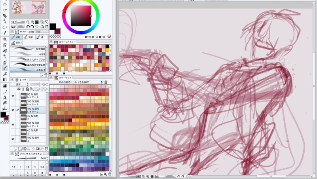Open Layer panel menu button
The image size is (317, 179).
click(12, 80)
